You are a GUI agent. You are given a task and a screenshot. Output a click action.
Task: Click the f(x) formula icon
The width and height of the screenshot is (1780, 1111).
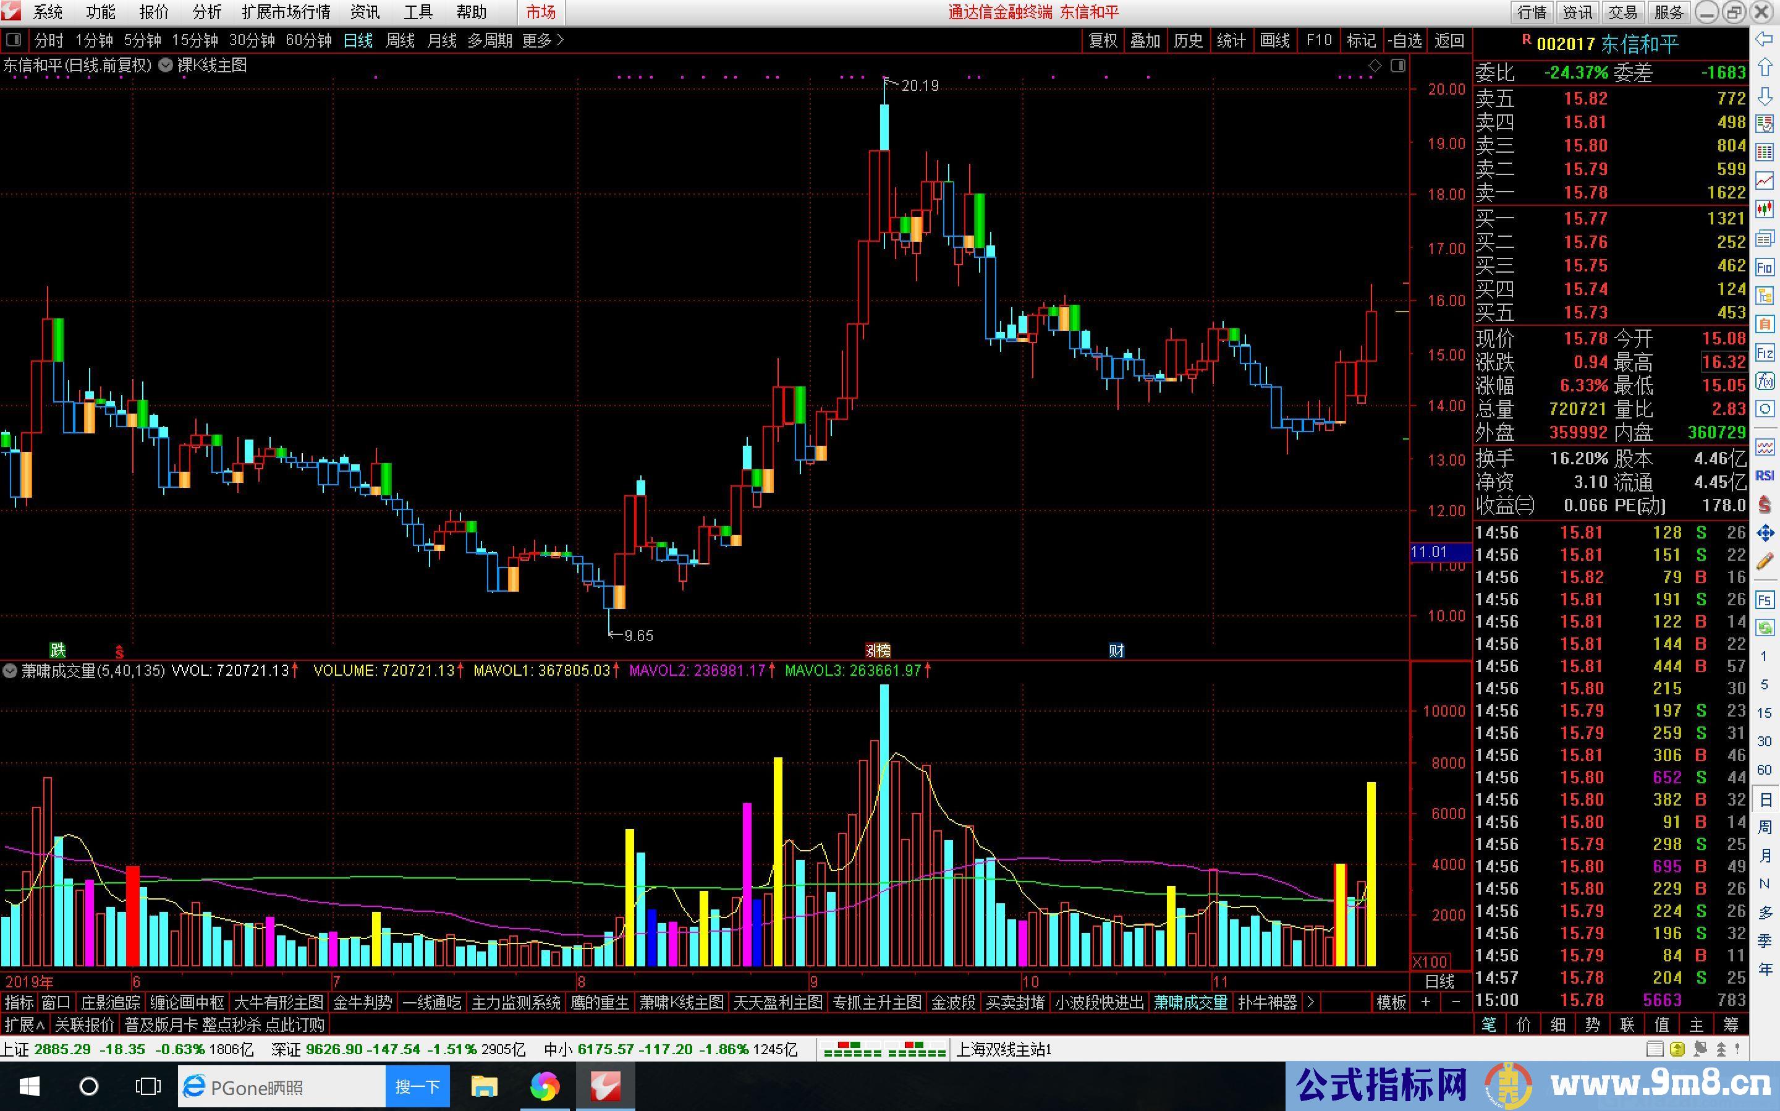1765,381
